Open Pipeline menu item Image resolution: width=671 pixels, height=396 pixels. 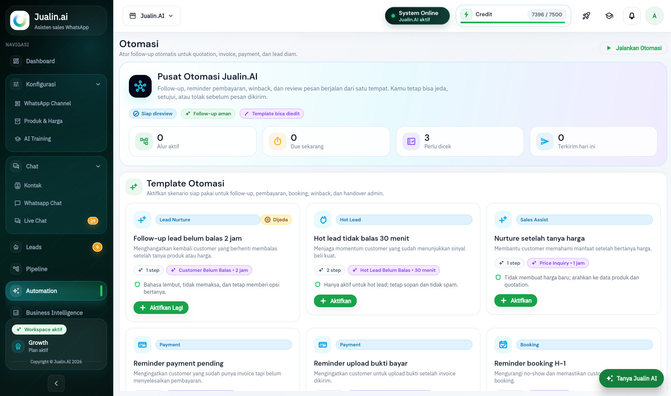tap(56, 269)
